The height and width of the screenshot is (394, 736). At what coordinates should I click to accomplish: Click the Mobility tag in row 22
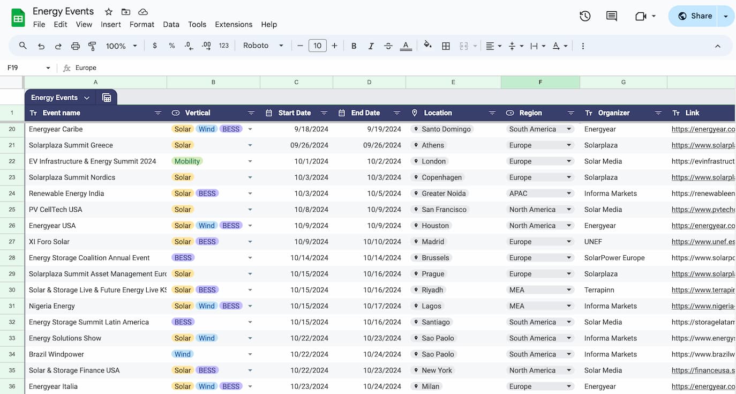187,161
